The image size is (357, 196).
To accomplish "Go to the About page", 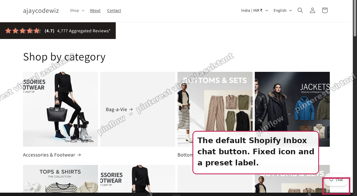I will [x=95, y=10].
